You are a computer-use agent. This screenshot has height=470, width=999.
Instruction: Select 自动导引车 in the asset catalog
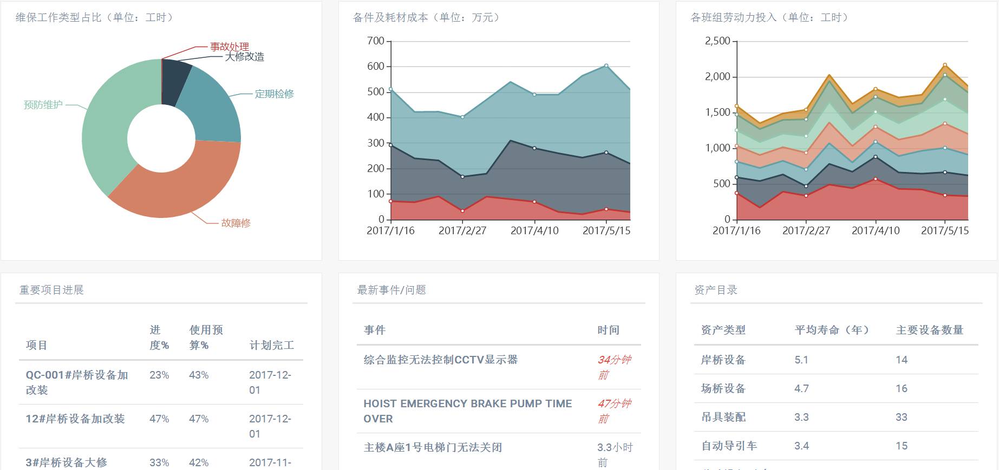(x=729, y=446)
